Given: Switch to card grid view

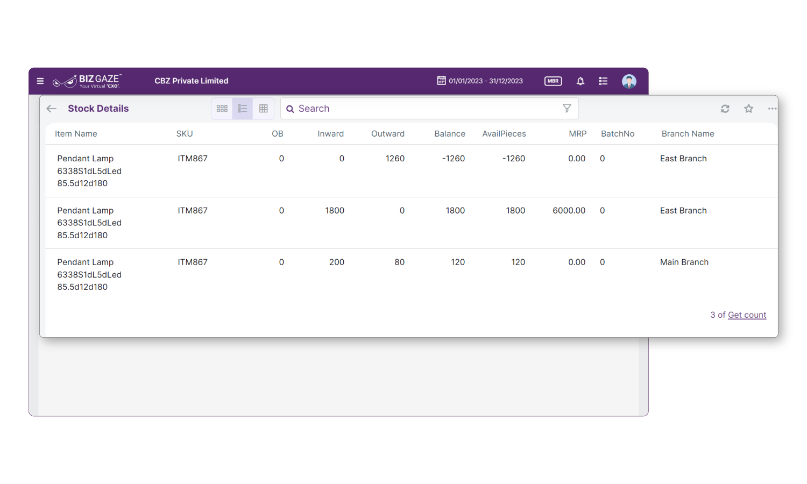Looking at the screenshot, I should pyautogui.click(x=222, y=109).
